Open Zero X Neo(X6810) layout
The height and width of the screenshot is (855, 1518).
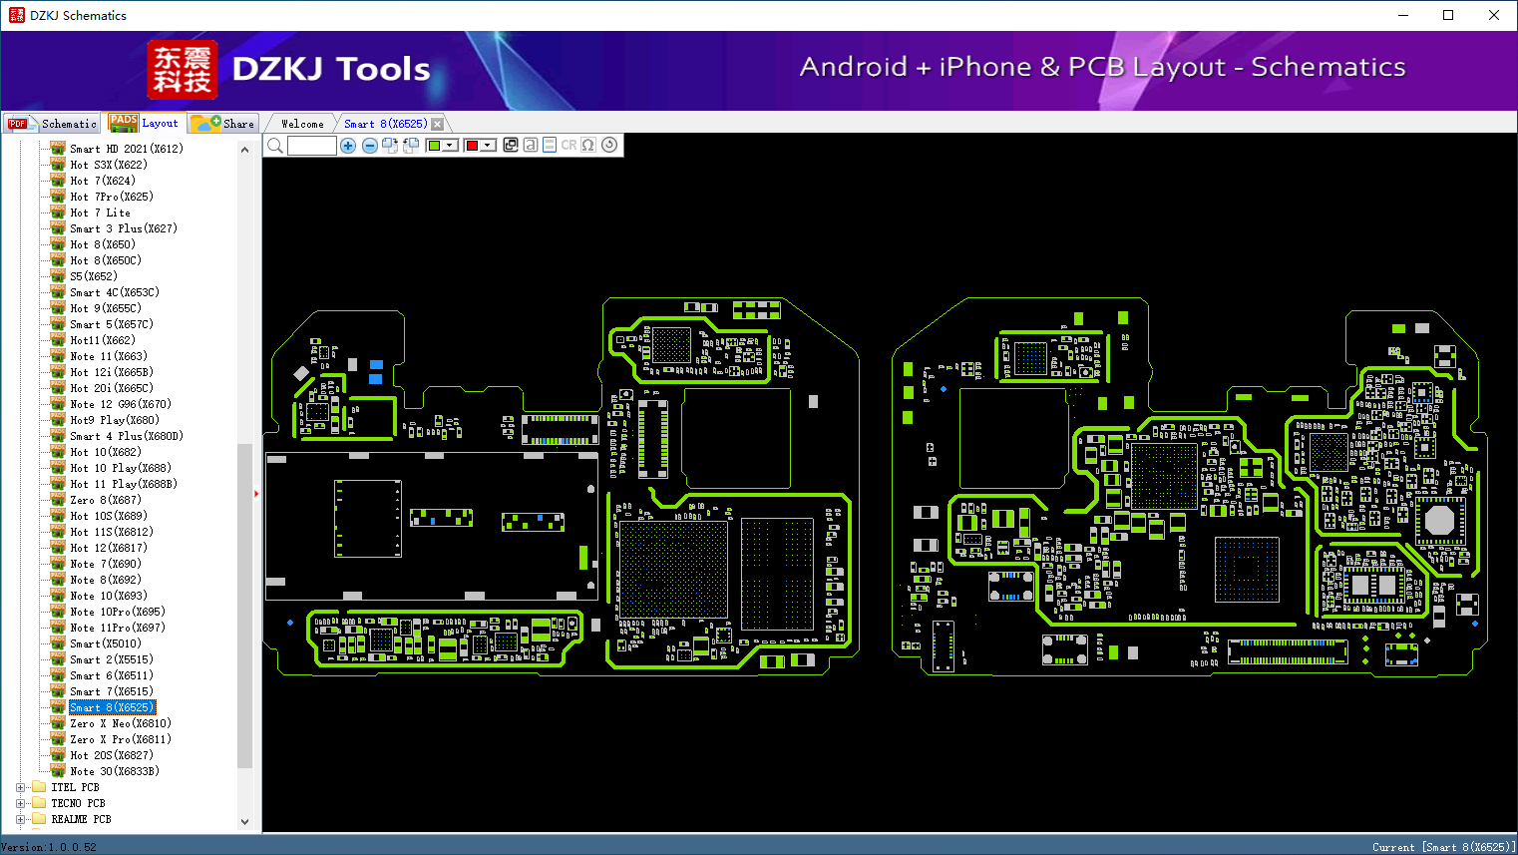tap(121, 723)
